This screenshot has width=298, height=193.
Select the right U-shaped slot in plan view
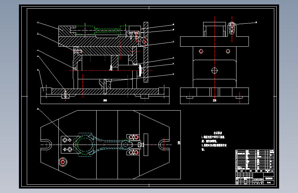164,145
